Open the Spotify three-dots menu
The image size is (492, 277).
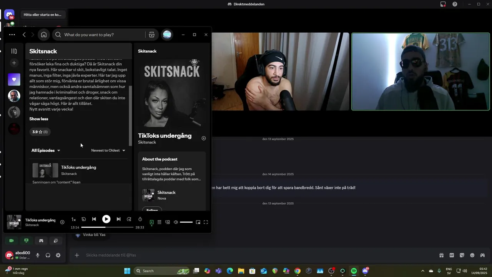tap(12, 35)
